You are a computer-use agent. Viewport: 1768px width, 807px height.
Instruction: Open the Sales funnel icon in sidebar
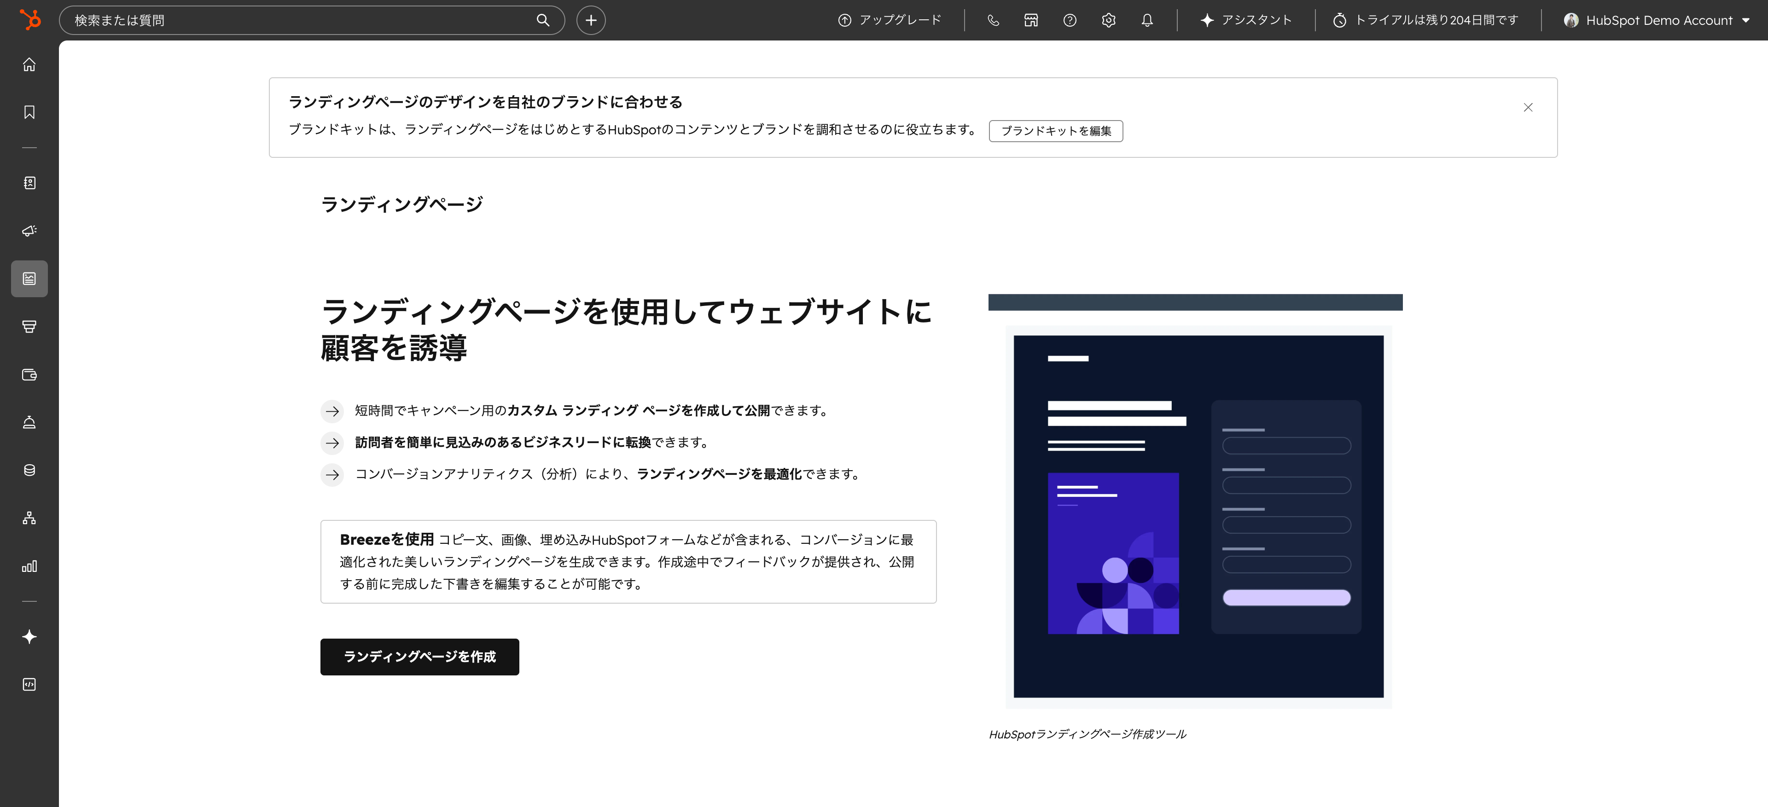[29, 327]
